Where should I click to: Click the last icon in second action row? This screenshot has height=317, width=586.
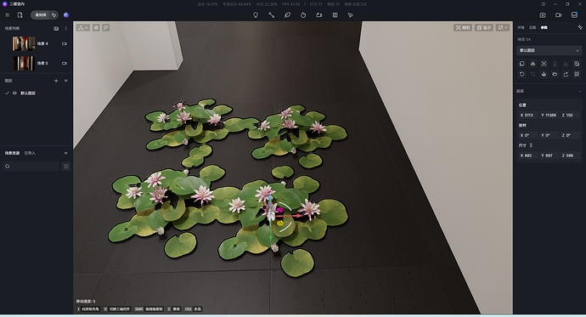tap(577, 74)
